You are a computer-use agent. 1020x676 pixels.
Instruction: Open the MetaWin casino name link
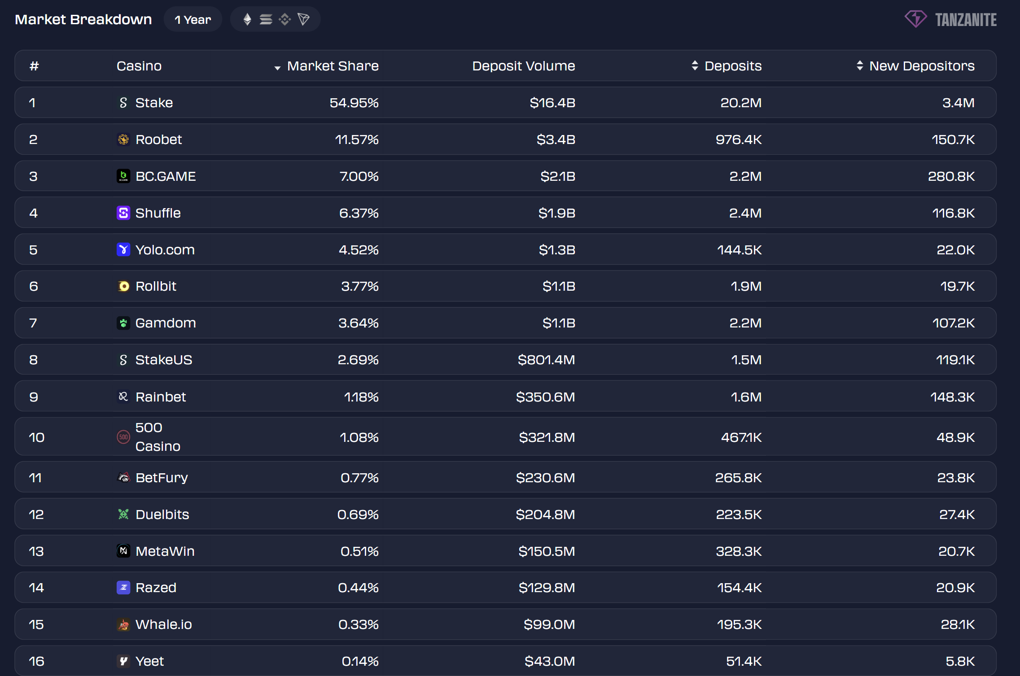pos(165,551)
